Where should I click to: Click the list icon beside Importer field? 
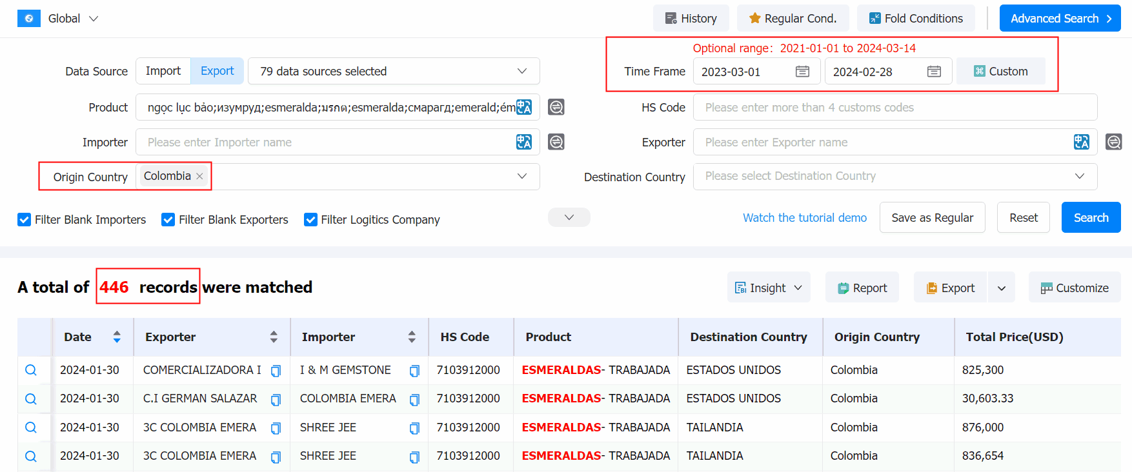coord(556,142)
